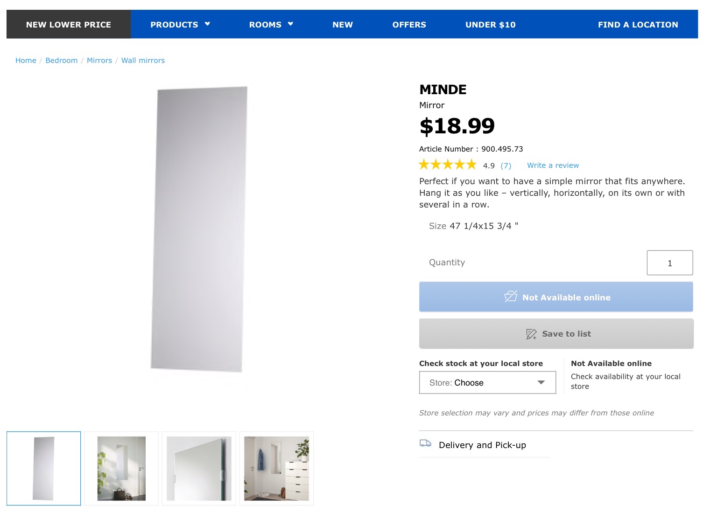Screen dimensions: 717x511
Task: Select the NEW LOWER PRICE tab
Action: [69, 25]
